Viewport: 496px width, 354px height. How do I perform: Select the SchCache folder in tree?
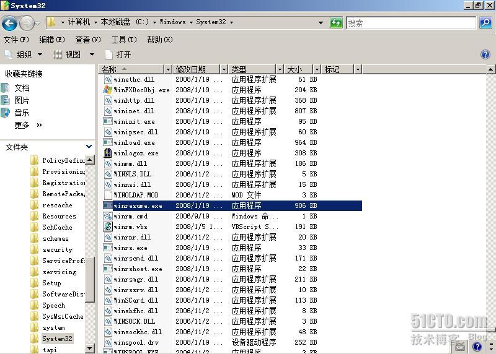click(57, 227)
